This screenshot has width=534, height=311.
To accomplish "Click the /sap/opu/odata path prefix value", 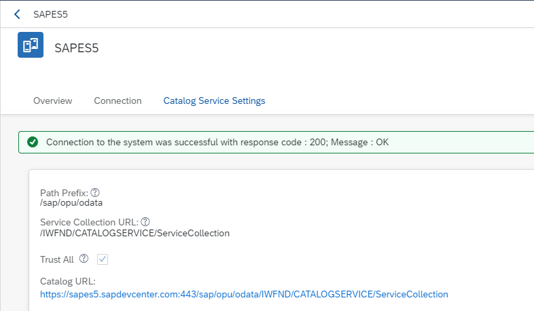I will pos(71,202).
